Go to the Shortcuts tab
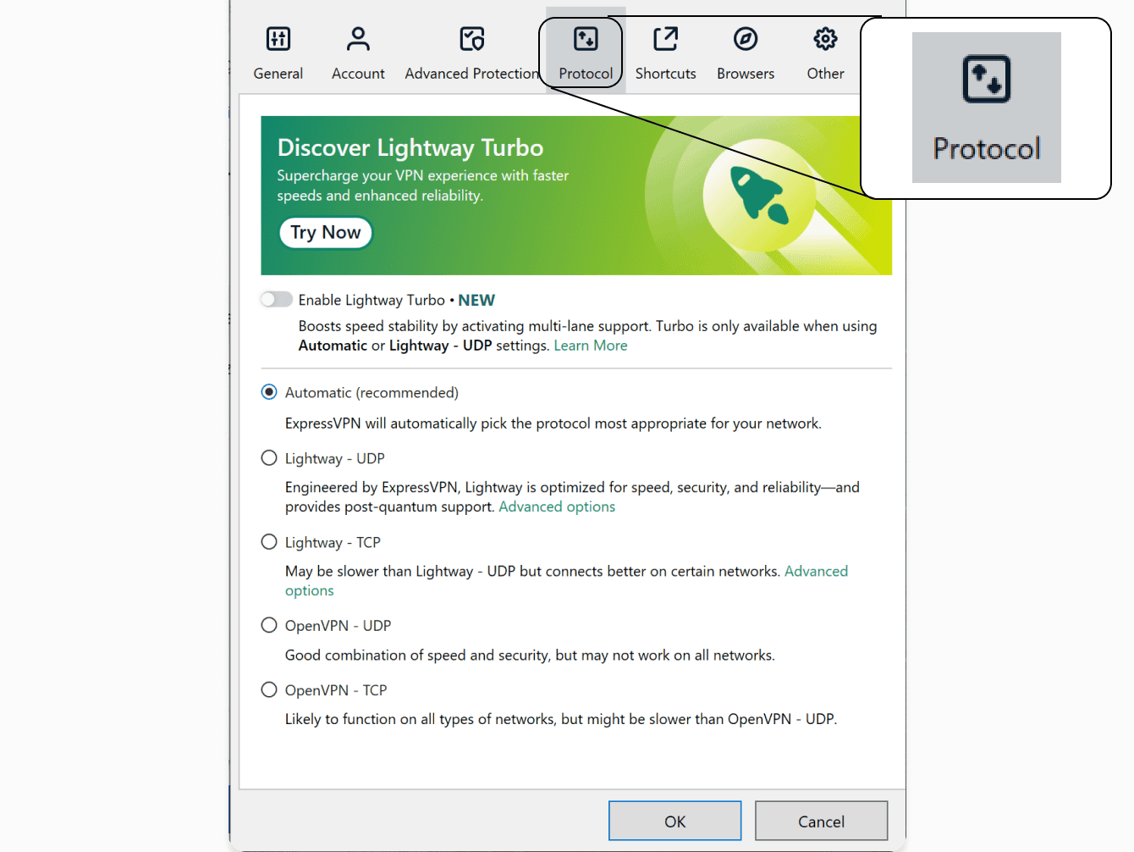Screen dimensions: 1134x852 [x=666, y=53]
